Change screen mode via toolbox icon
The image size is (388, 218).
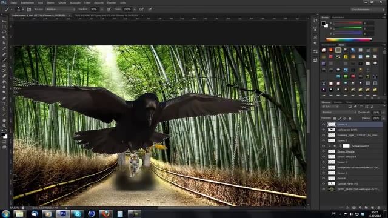pos(4,147)
